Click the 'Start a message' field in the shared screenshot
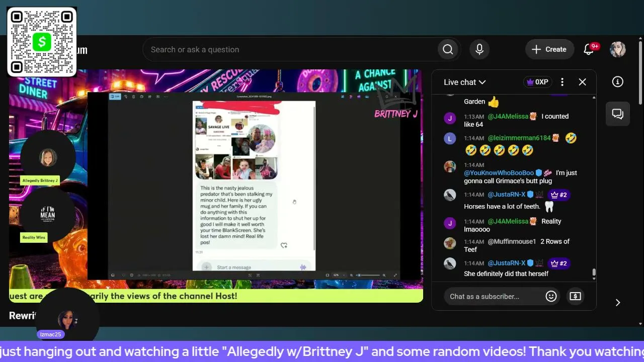The height and width of the screenshot is (362, 644). (254, 267)
